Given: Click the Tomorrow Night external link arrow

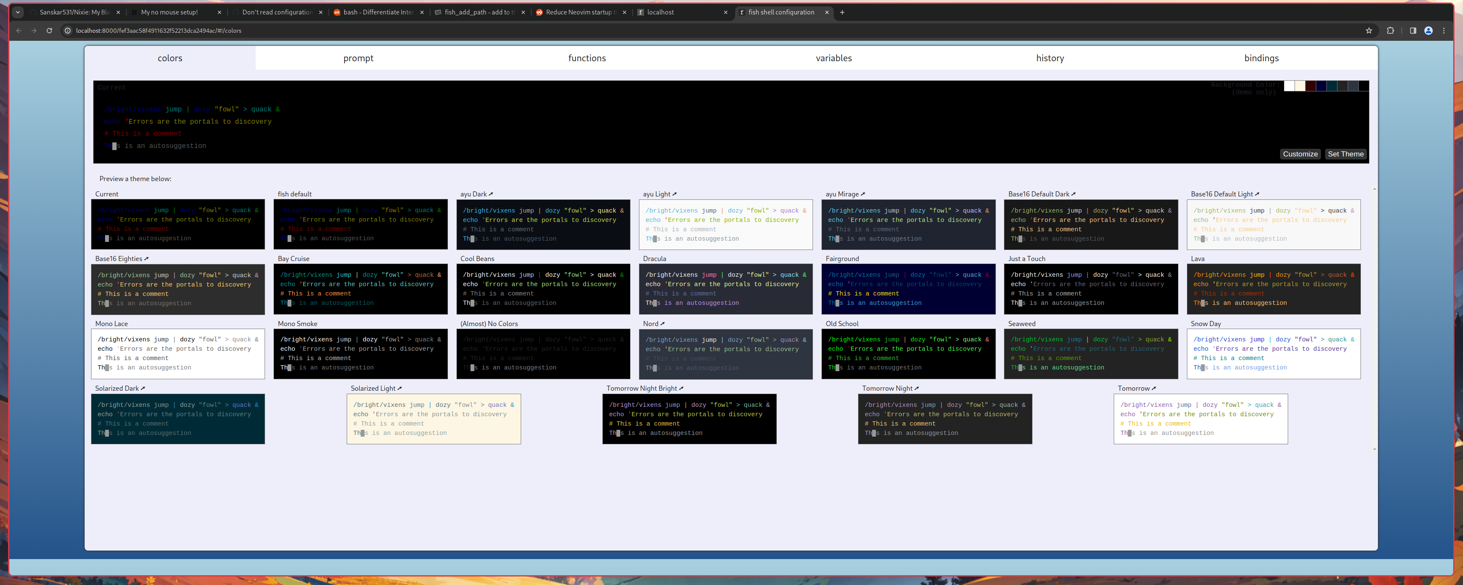Looking at the screenshot, I should click(x=917, y=388).
